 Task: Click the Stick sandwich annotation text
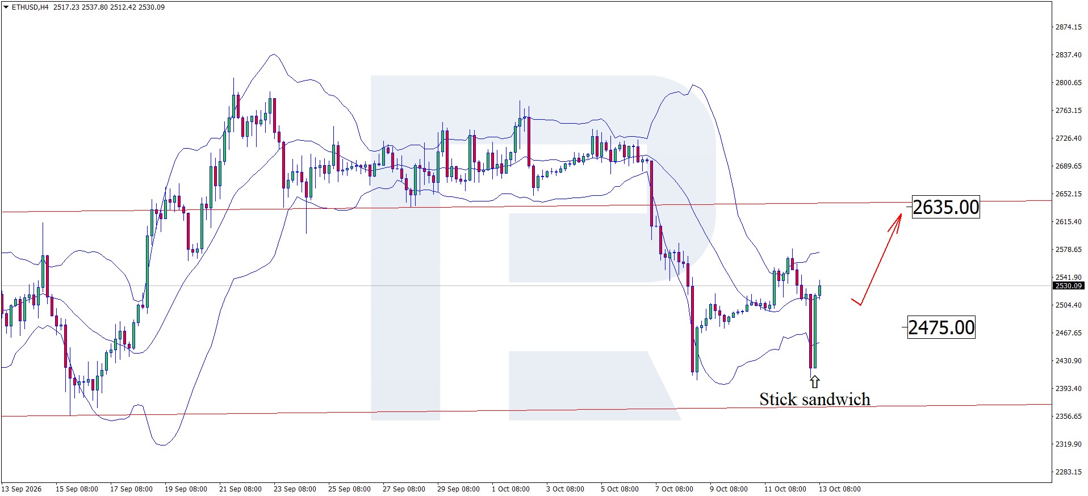click(815, 399)
